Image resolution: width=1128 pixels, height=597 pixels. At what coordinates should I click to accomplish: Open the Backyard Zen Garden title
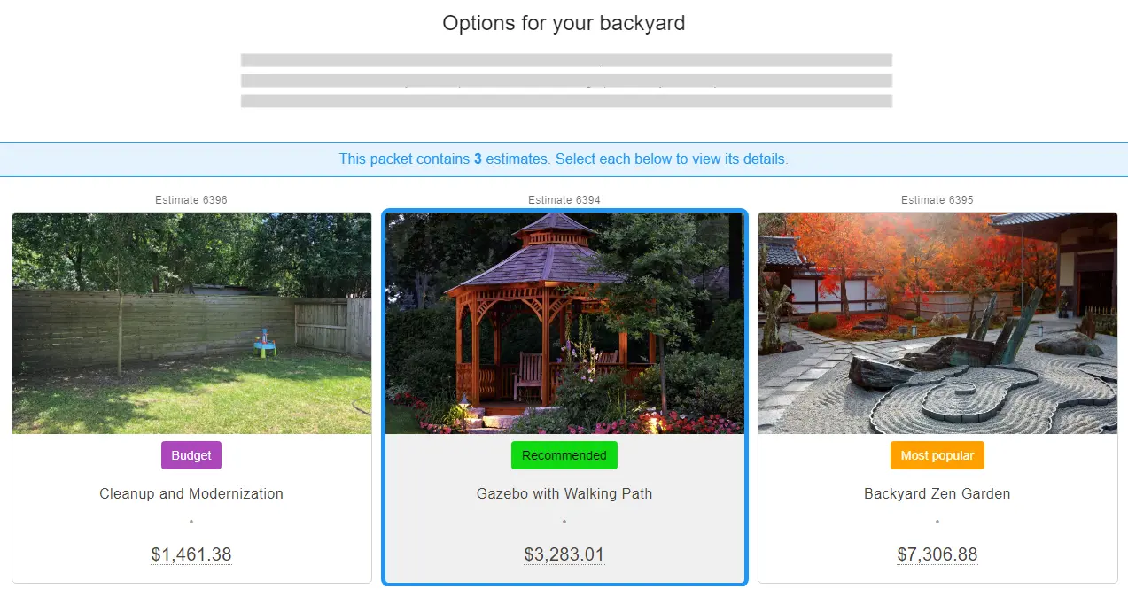tap(937, 493)
